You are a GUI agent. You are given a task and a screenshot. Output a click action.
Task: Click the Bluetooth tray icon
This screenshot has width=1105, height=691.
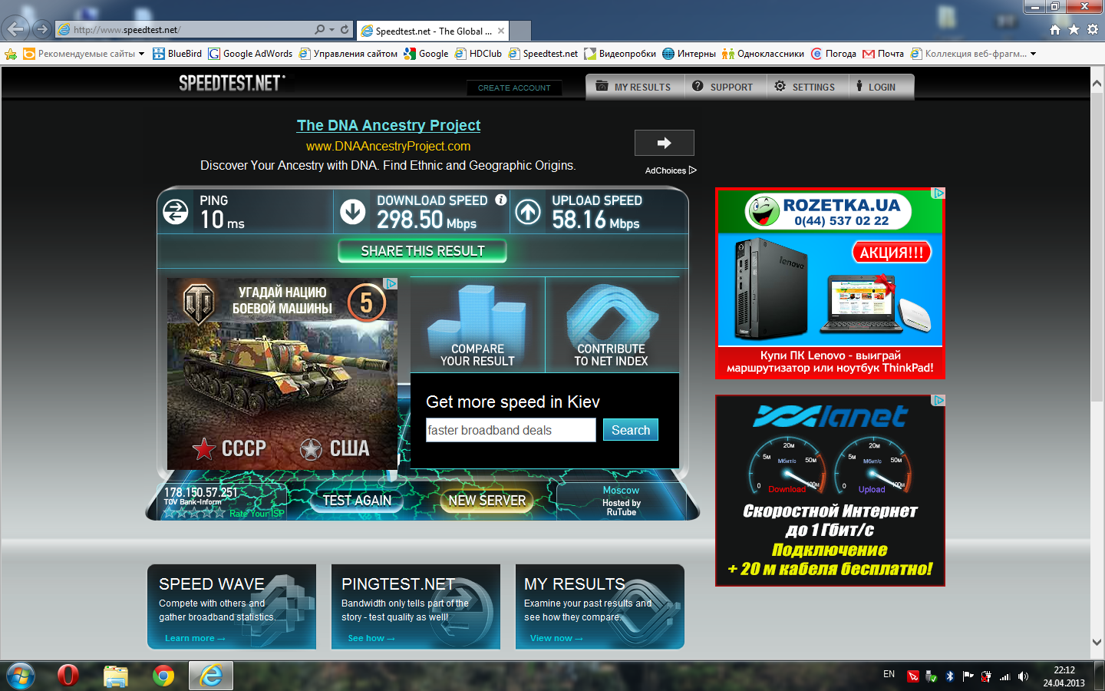(x=949, y=676)
